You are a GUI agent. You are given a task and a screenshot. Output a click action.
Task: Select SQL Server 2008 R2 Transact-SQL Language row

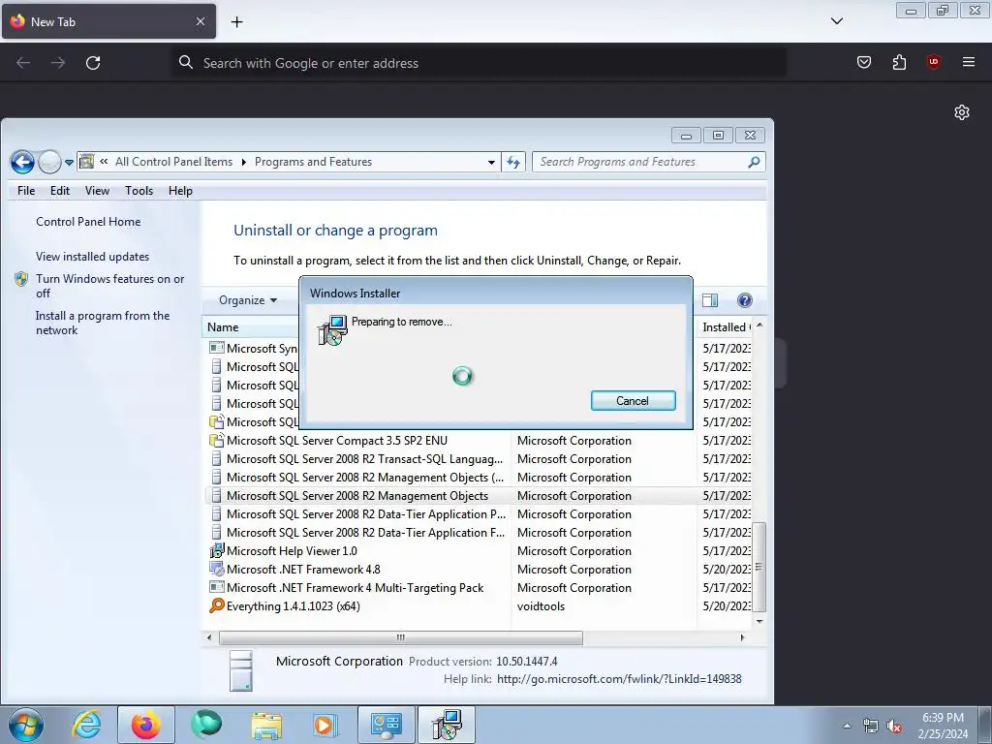[364, 458]
